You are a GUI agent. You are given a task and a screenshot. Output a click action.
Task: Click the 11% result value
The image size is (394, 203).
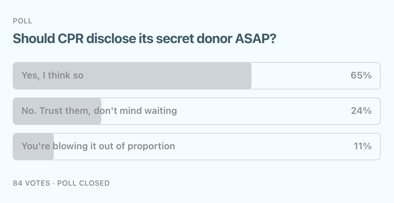[363, 146]
